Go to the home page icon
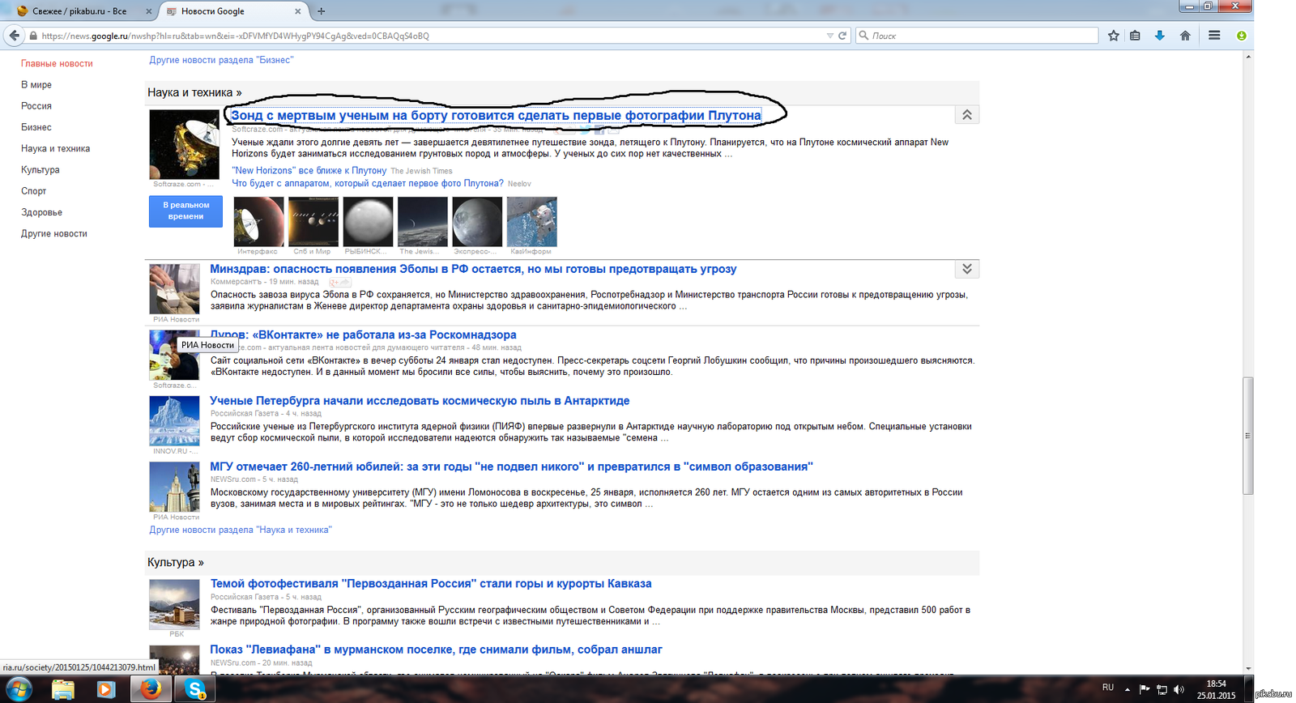Screen dimensions: 1296x703 click(x=1185, y=36)
